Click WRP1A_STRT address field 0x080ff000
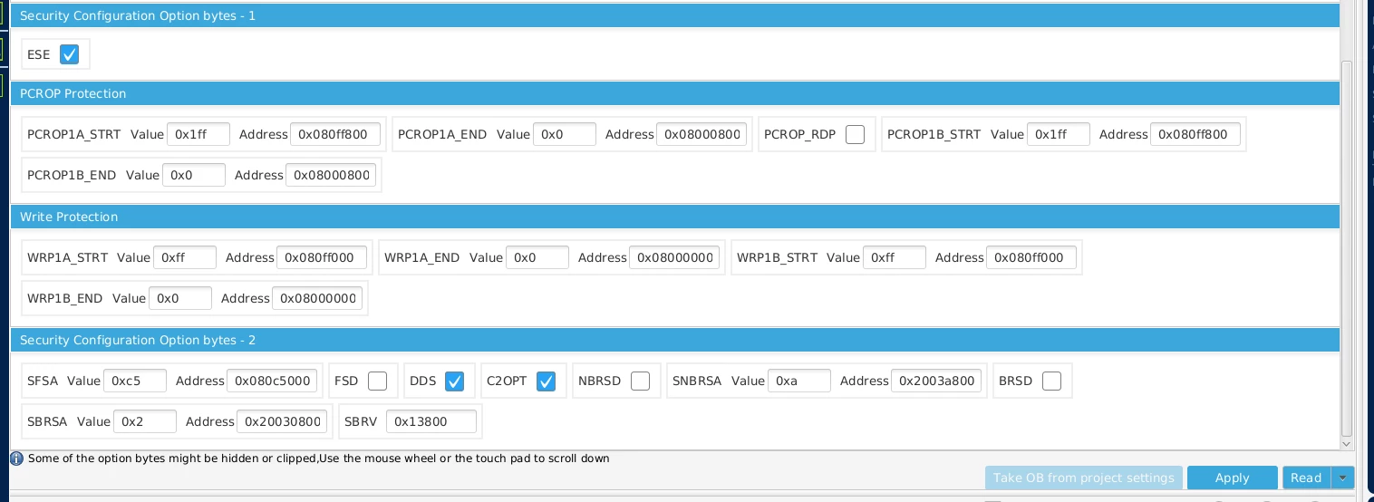The height and width of the screenshot is (502, 1374). click(322, 257)
